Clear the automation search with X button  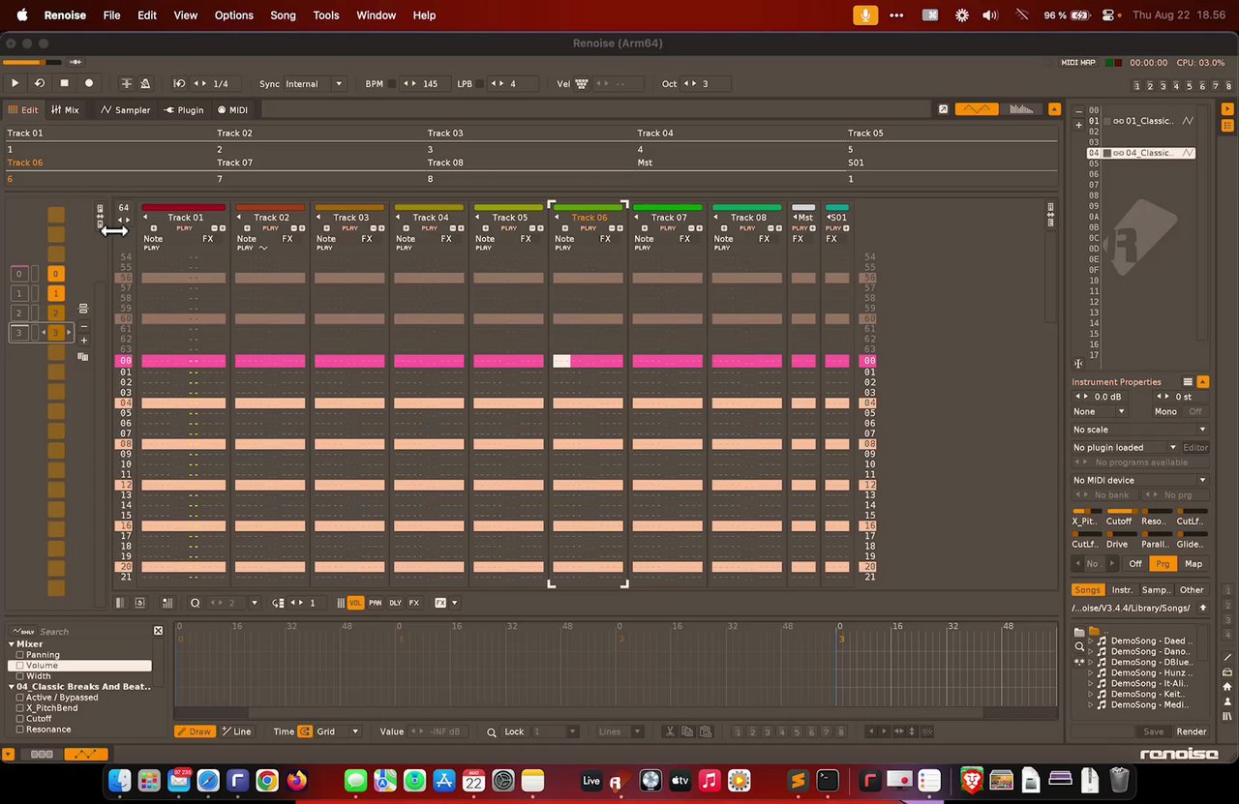[x=158, y=631]
